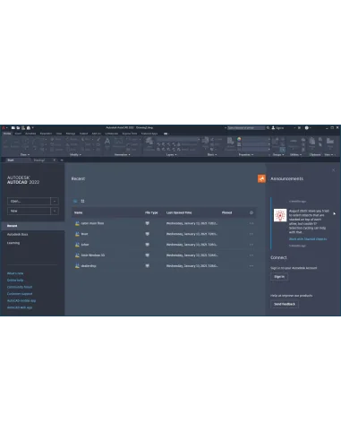Open the Home ribbon tab

click(x=7, y=134)
